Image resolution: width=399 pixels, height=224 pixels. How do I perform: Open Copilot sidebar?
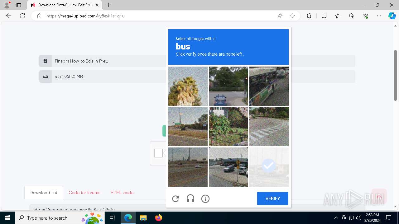[392, 16]
